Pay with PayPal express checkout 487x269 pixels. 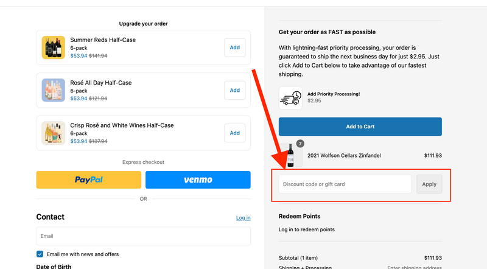point(89,180)
